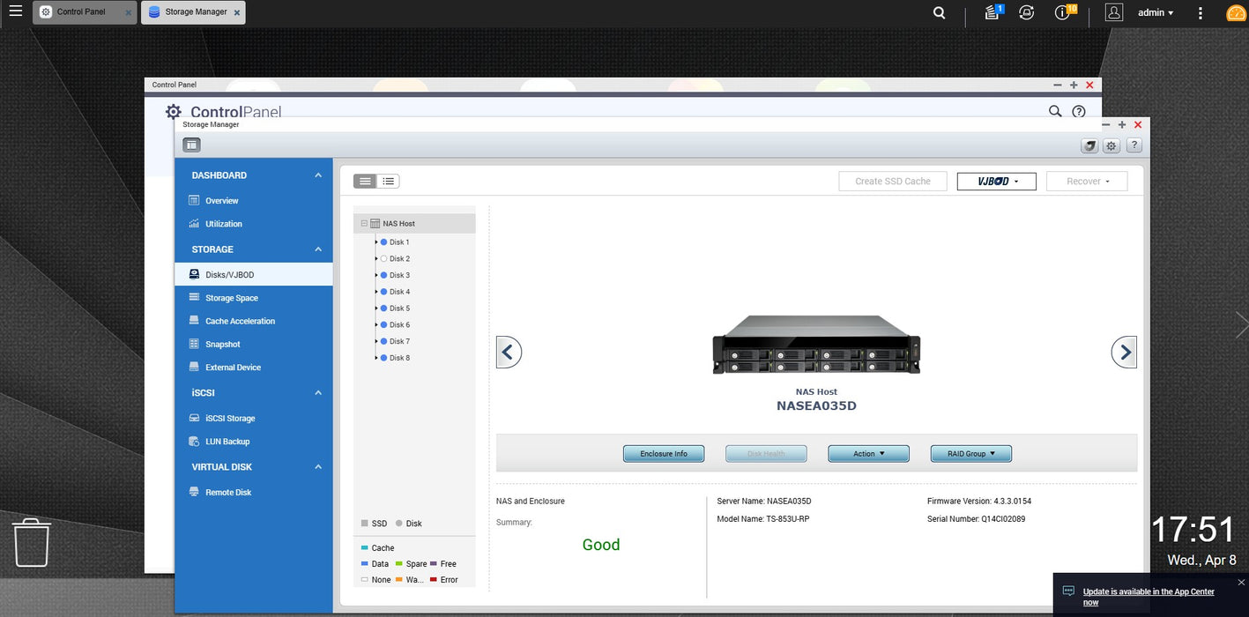The width and height of the screenshot is (1249, 617).
Task: Open the App Center update link
Action: (x=1149, y=597)
